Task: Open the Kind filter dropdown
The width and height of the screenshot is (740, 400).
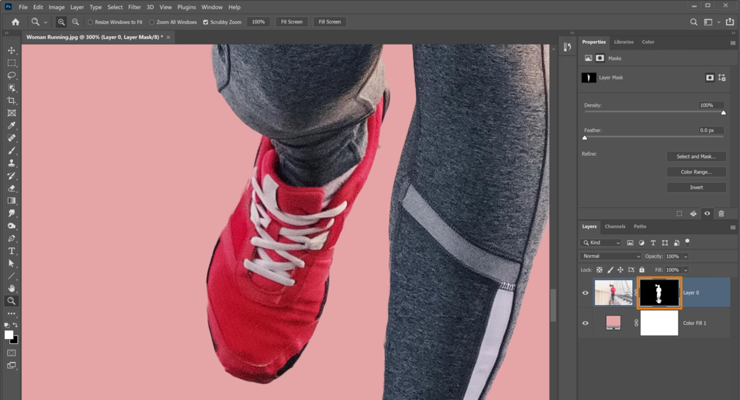Action: pos(600,242)
